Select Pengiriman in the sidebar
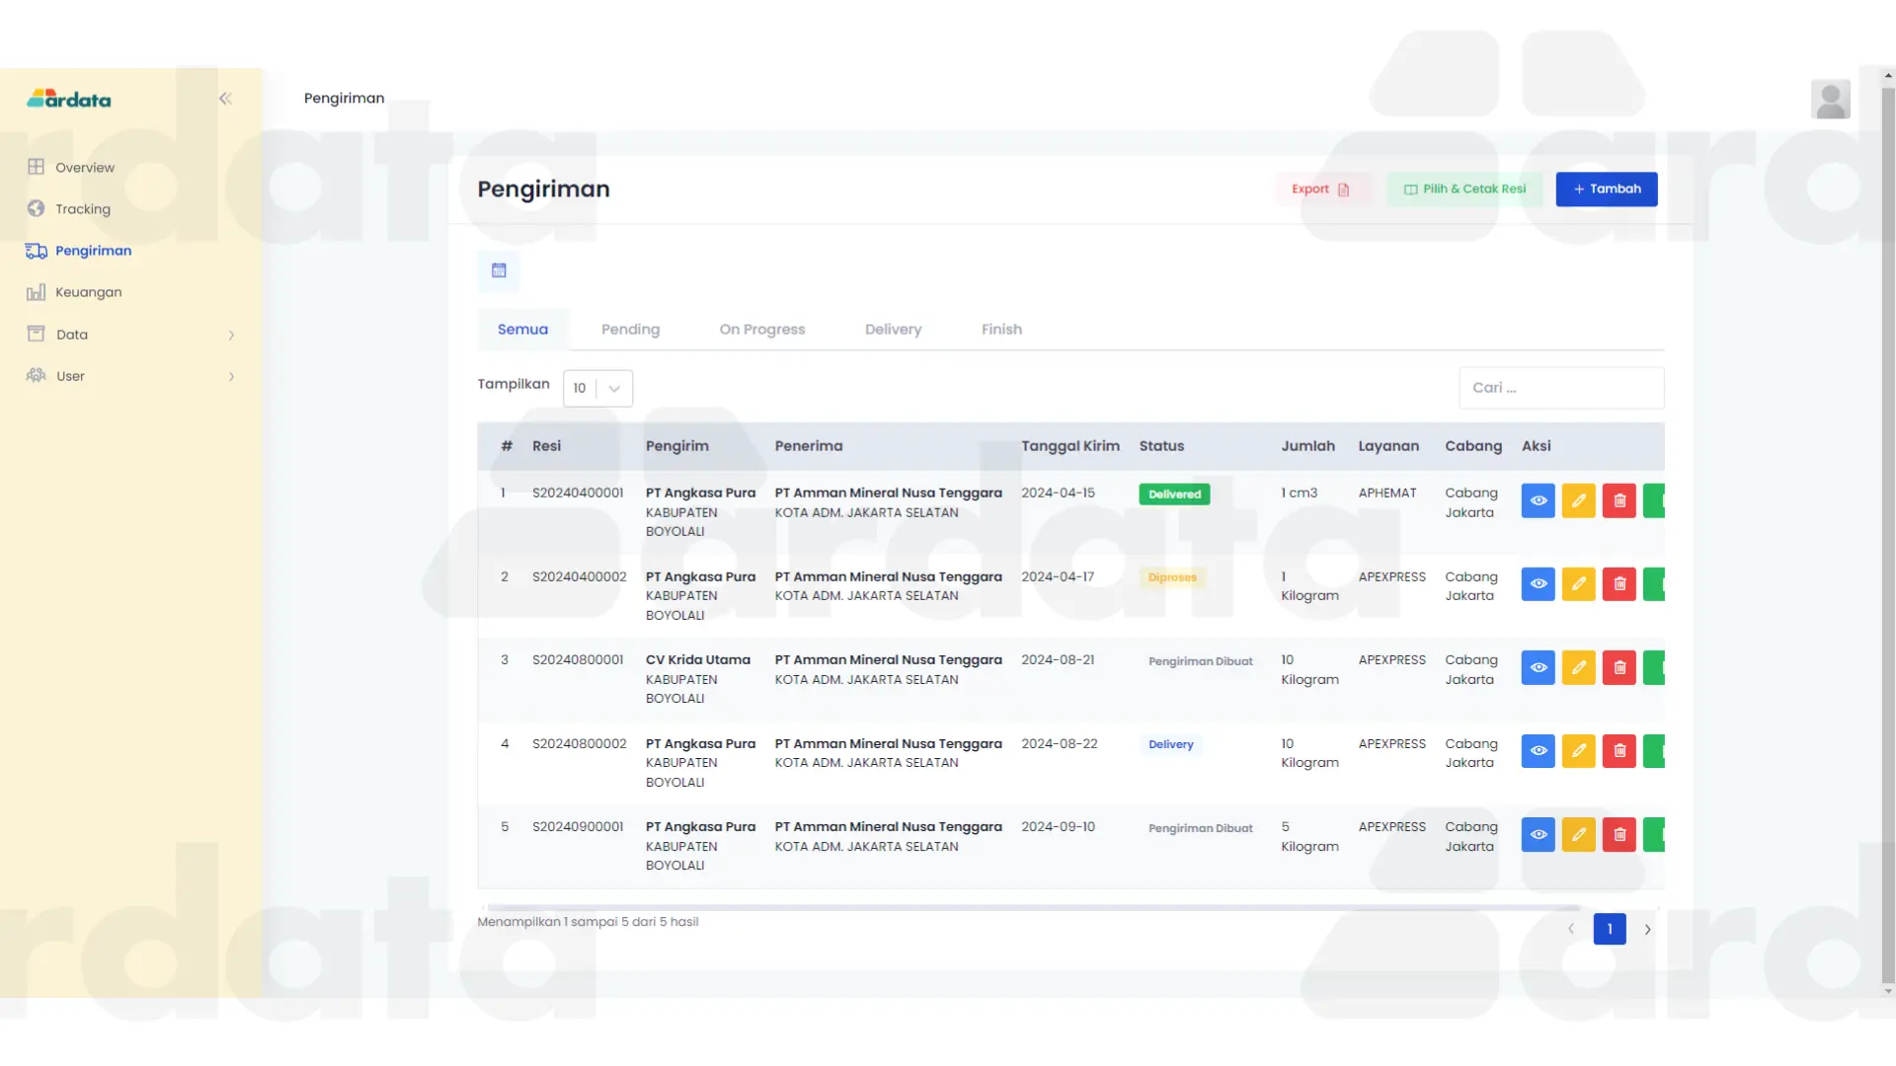This screenshot has height=1066, width=1896. coord(79,251)
